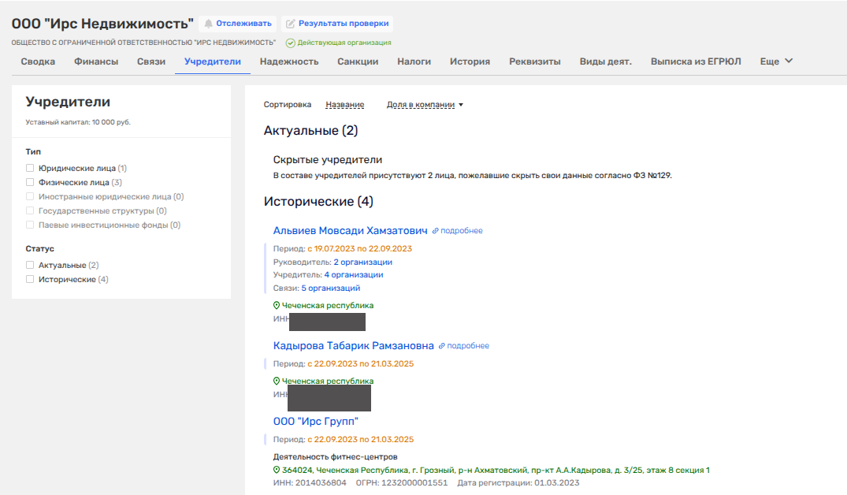This screenshot has width=847, height=495.
Task: Click Действующая организация status label
Action: click(x=344, y=43)
